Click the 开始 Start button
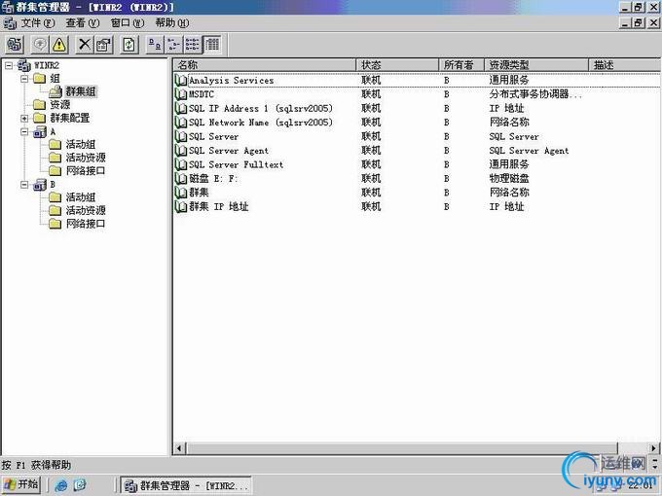The height and width of the screenshot is (496, 662). (21, 484)
